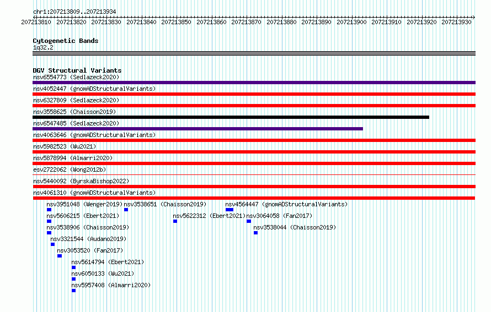Click ruler position 207213870

point(246,22)
